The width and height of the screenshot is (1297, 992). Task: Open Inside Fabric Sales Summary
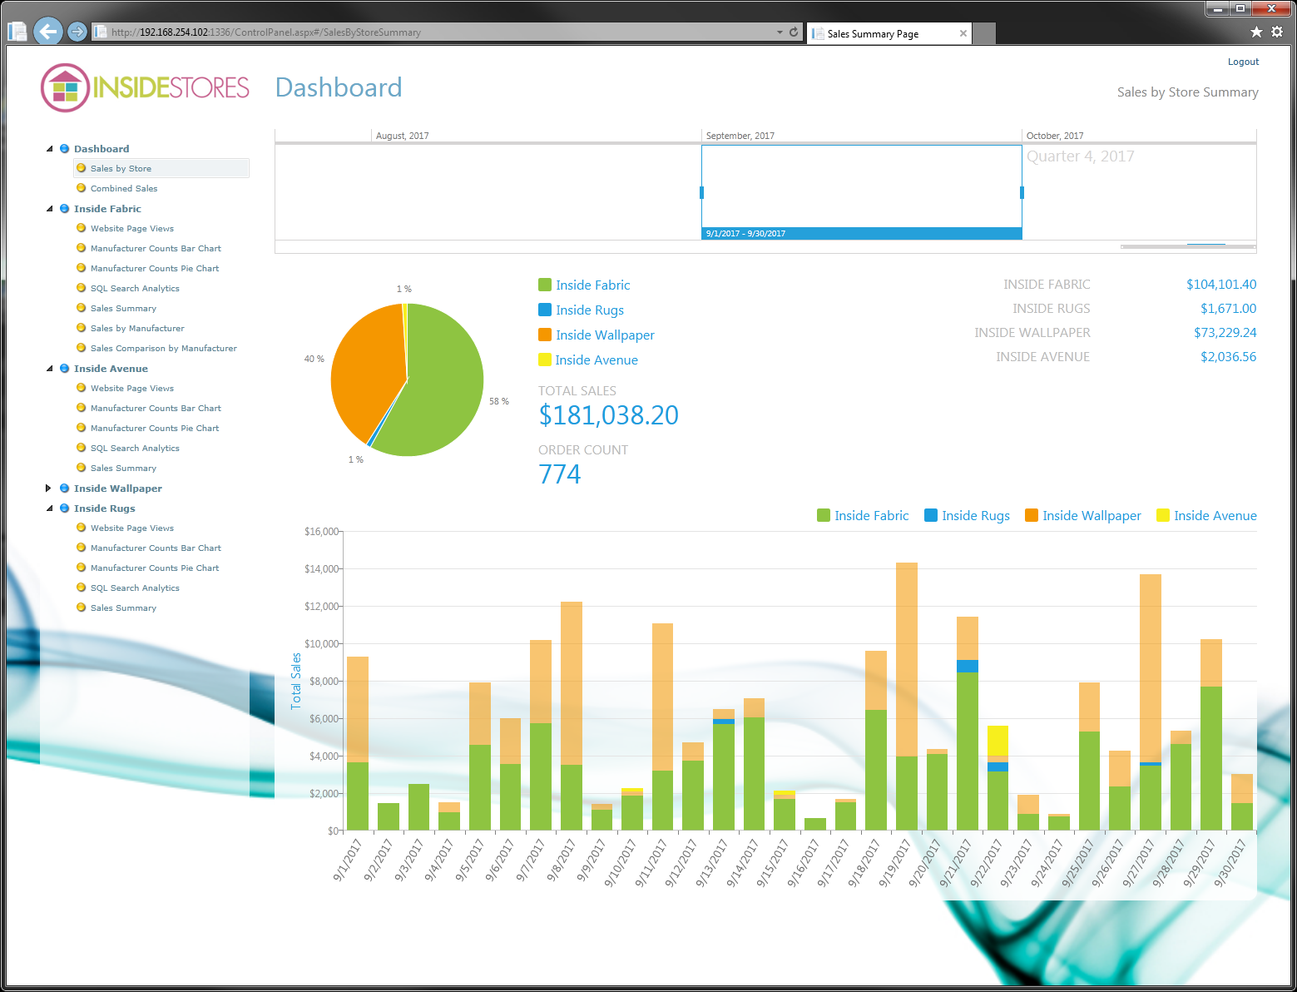click(x=123, y=309)
